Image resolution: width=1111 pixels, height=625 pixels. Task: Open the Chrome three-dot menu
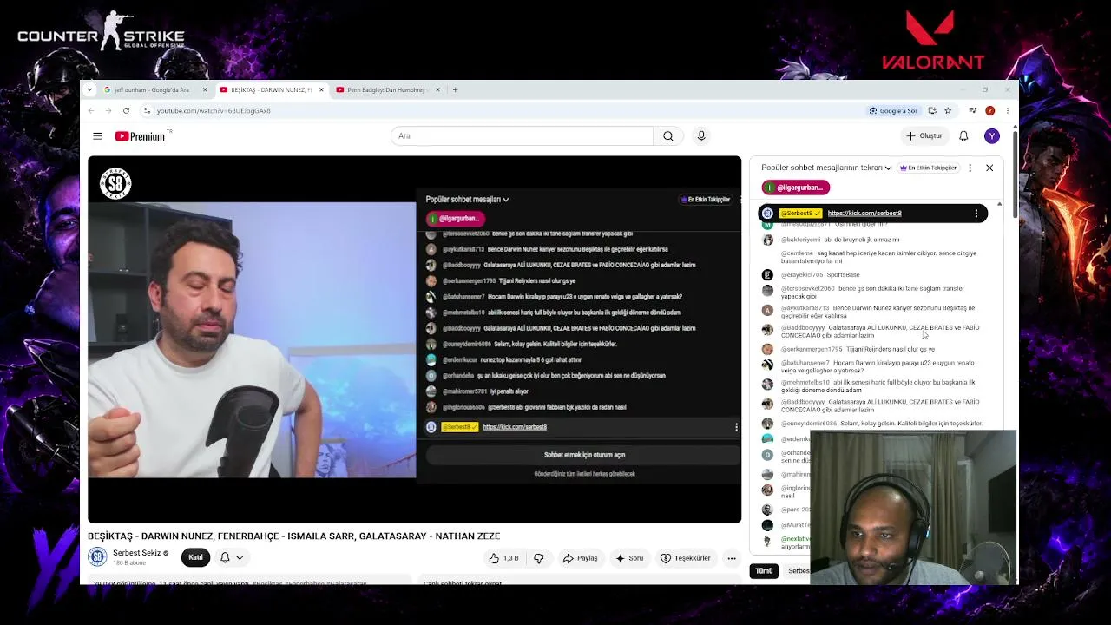tap(1008, 111)
